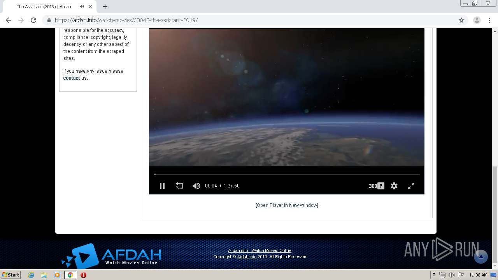Click total duration 1:27:50 text
498x280 pixels.
tap(231, 186)
